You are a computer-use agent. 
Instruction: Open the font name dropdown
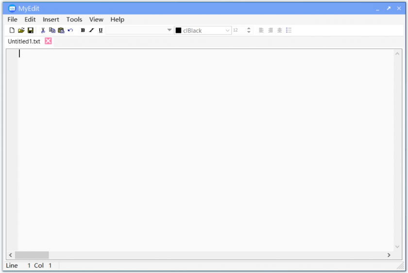pyautogui.click(x=169, y=30)
